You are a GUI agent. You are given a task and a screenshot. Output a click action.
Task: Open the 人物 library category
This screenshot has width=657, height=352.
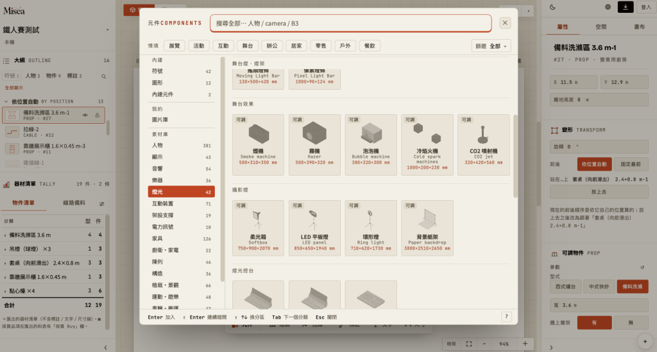181,146
